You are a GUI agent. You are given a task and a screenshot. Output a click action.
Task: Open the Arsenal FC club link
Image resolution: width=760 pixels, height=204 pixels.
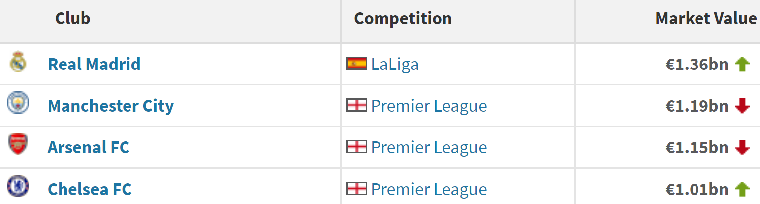pos(88,147)
